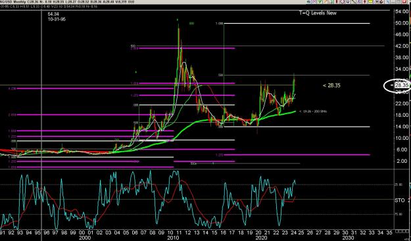Click the '08' year tick on time axis
The image size is (411, 241).
pos(153,232)
